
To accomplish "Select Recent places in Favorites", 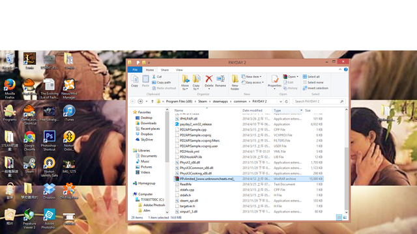I will 151,129.
